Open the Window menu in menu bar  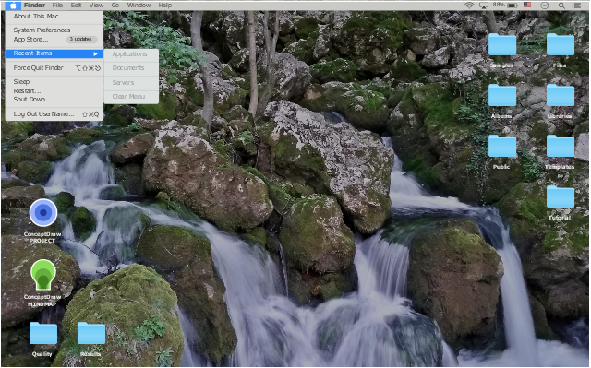coord(139,6)
